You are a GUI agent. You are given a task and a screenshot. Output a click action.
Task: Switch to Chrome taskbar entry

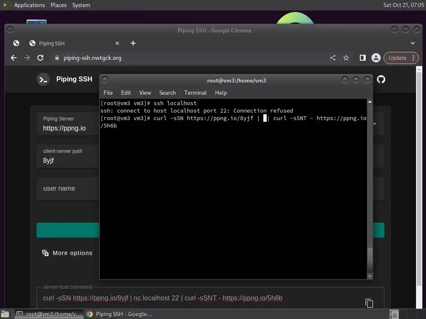point(119,314)
